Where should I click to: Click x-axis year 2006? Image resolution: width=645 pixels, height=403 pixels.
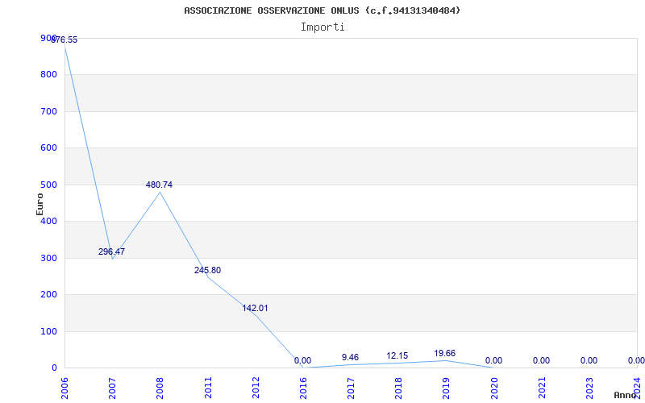(64, 388)
